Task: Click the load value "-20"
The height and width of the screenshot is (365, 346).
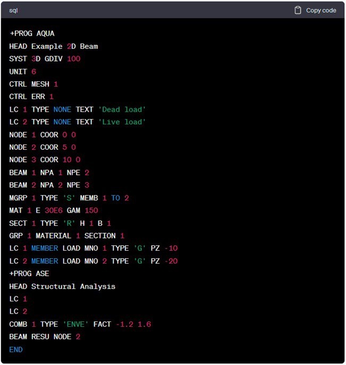Action: coord(171,261)
